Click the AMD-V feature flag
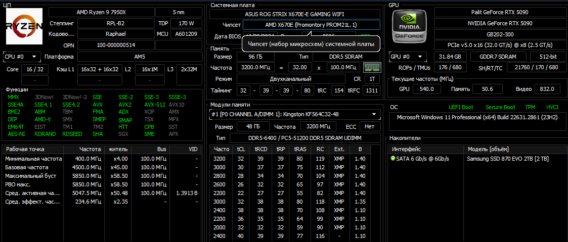This screenshot has height=242, width=568. coord(43,119)
